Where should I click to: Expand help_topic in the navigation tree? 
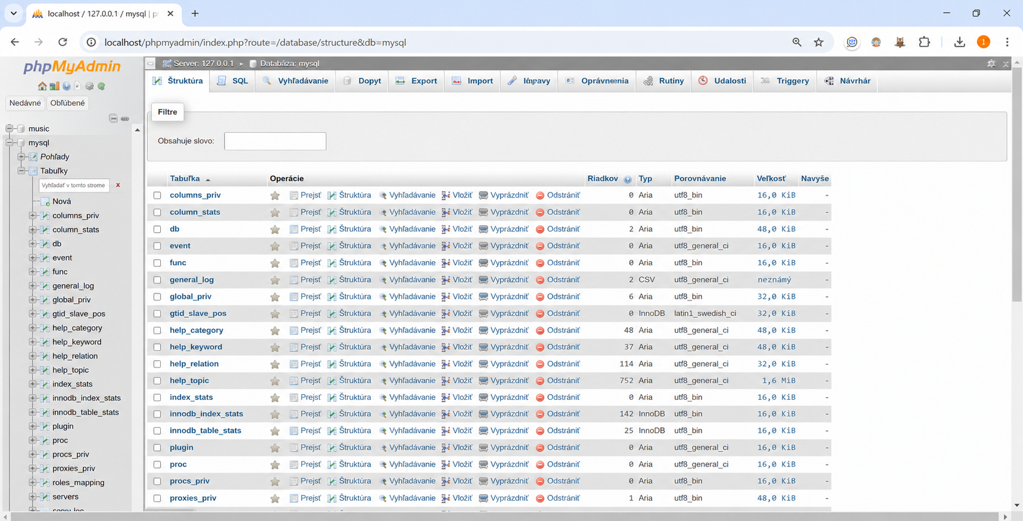click(33, 370)
